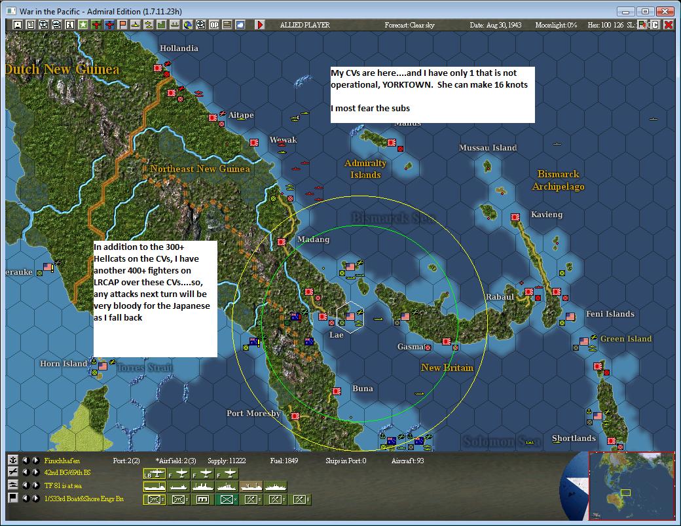This screenshot has width=681, height=526.
Task: Show previous land unit before 1/533rd Engr Bn
Action: [26, 498]
